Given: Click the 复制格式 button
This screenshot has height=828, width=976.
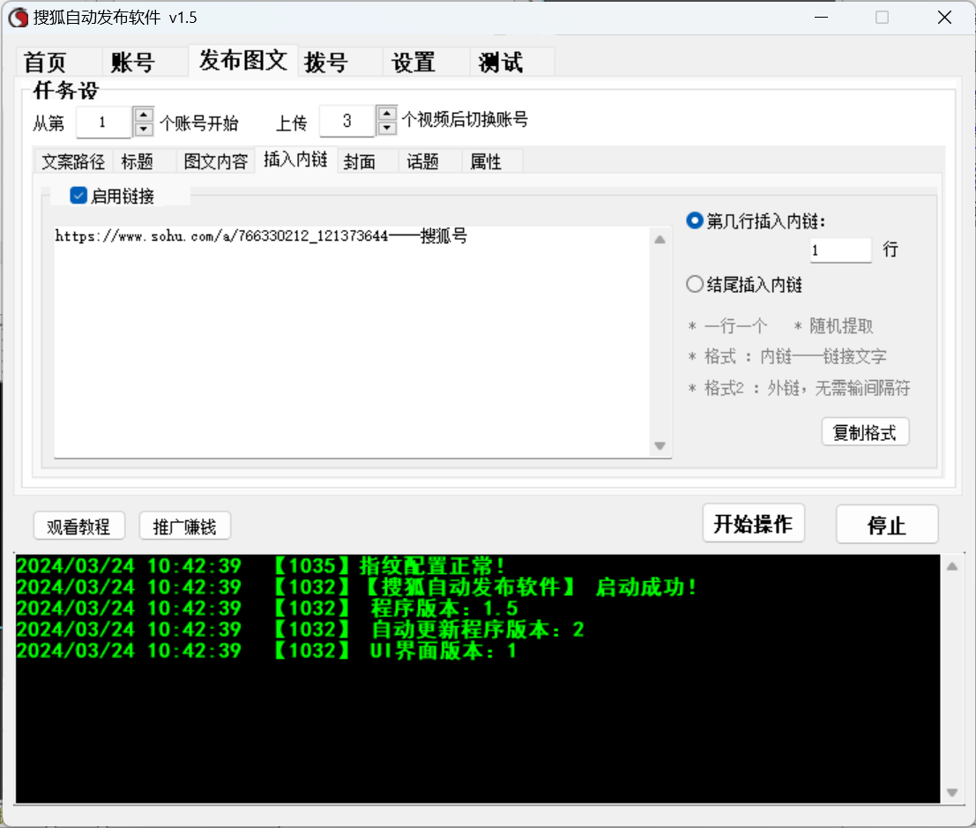Looking at the screenshot, I should tap(865, 432).
